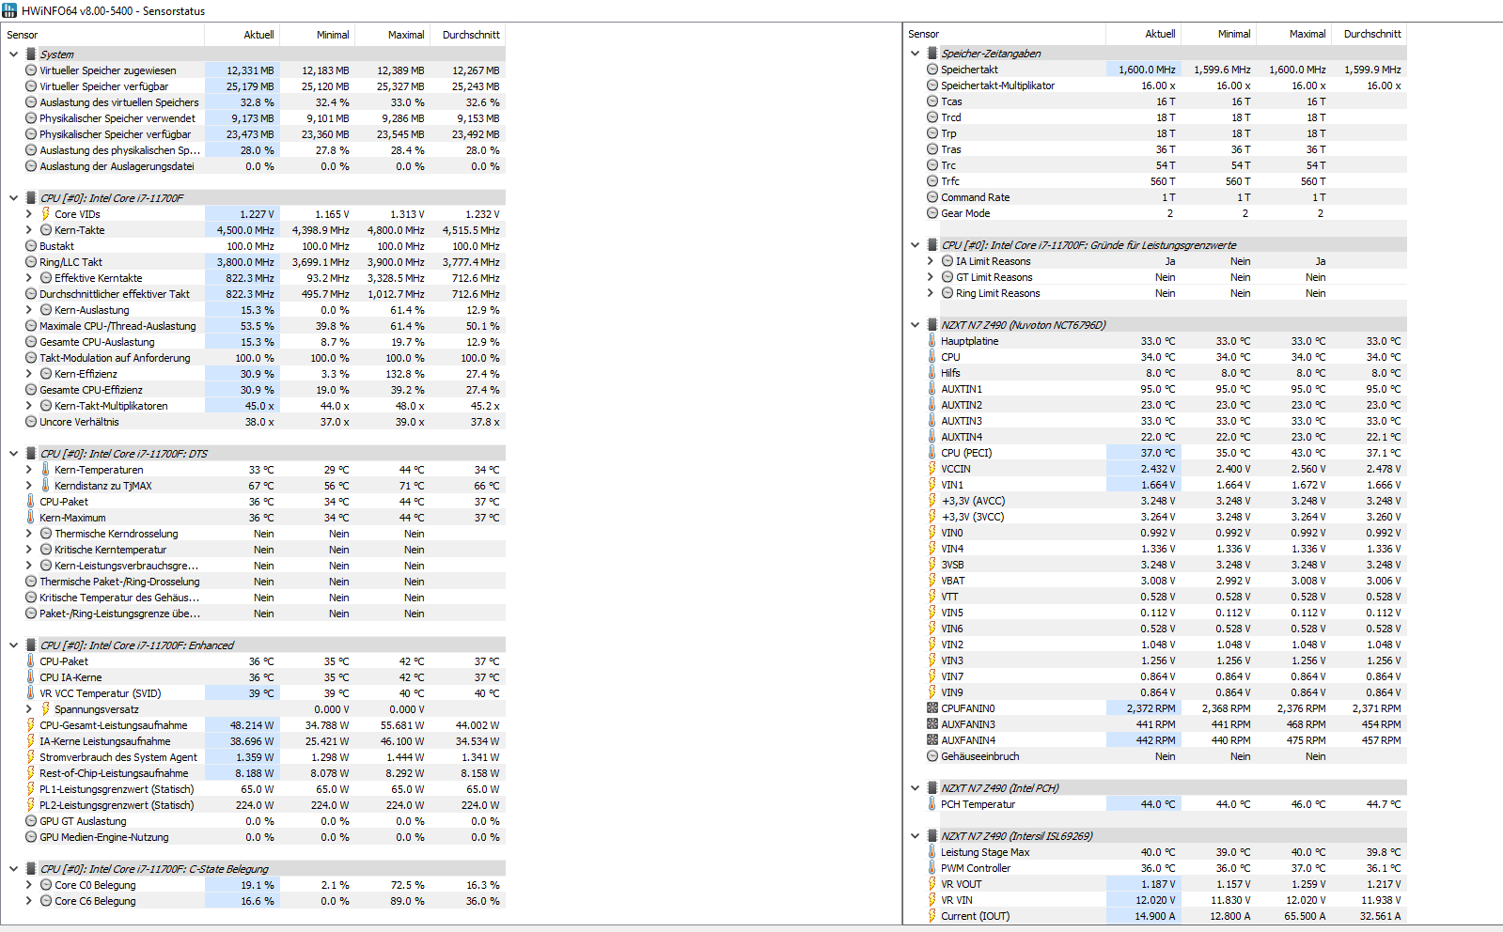Click the thermometer icon beside Kerndistanz zu TjMAX
This screenshot has height=932, width=1503.
(x=45, y=486)
